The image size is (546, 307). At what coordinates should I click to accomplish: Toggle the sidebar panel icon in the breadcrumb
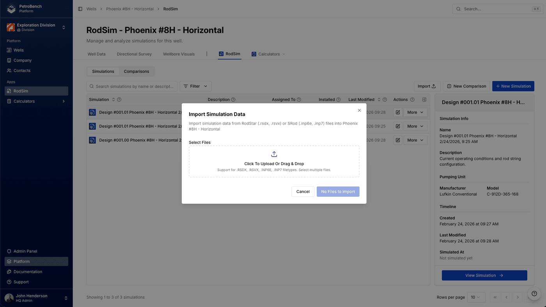pos(80,8)
